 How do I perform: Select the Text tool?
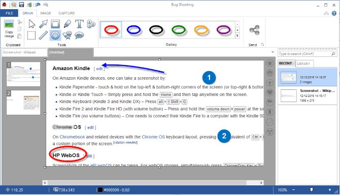(79, 24)
